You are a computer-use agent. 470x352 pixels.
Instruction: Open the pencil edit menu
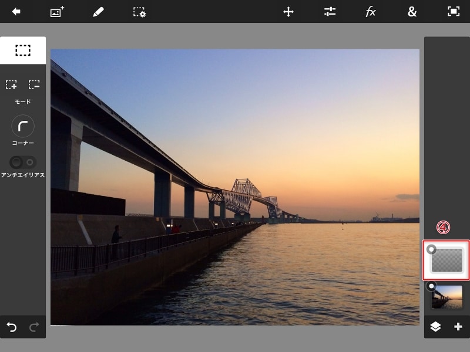pyautogui.click(x=98, y=12)
